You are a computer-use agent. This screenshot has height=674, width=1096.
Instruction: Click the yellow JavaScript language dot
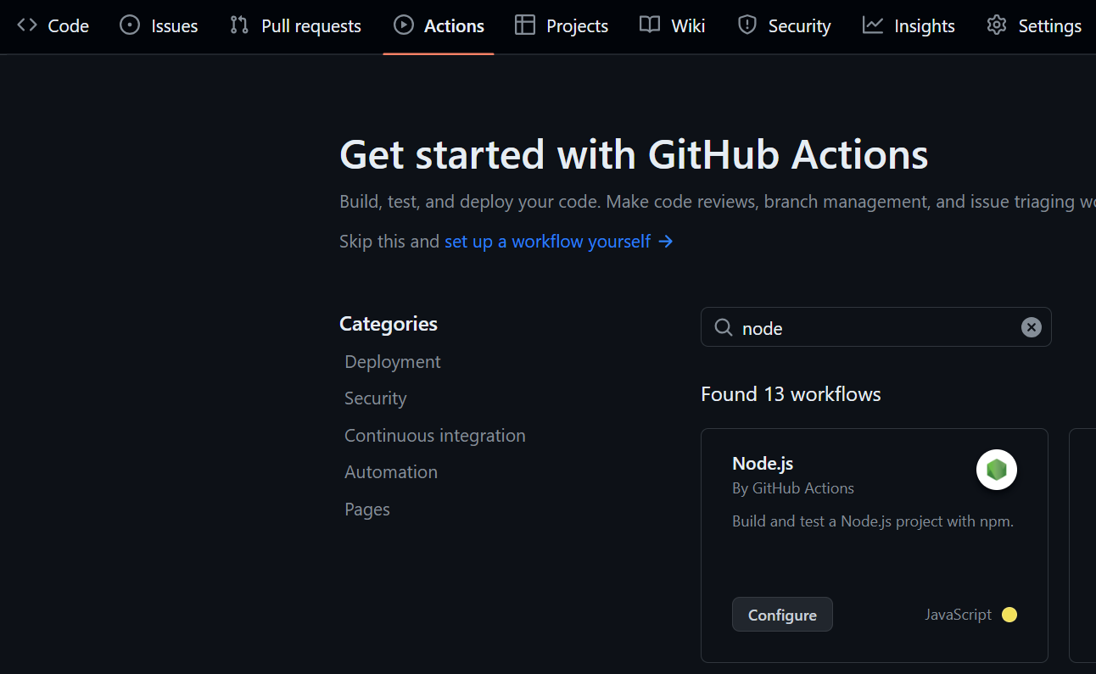click(x=1009, y=615)
